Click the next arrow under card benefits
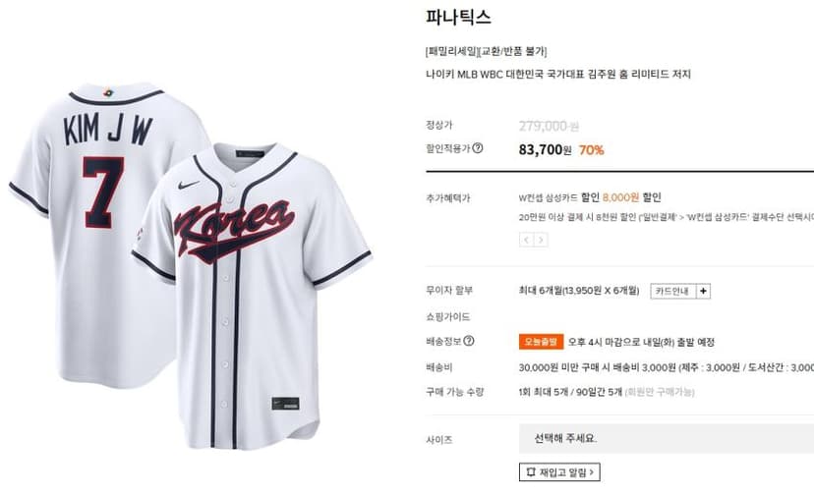This screenshot has height=495, width=814. (541, 240)
